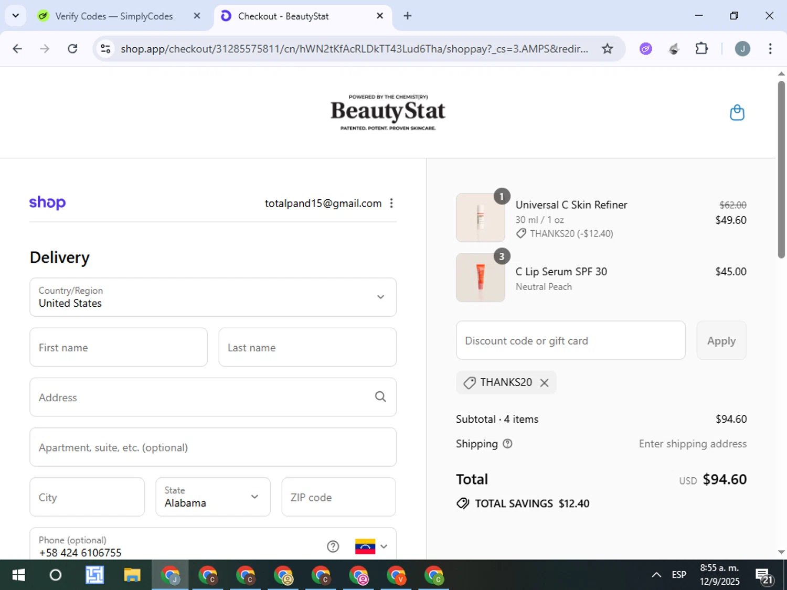Click the Discount code or gift card field
The image size is (787, 590).
click(x=571, y=340)
